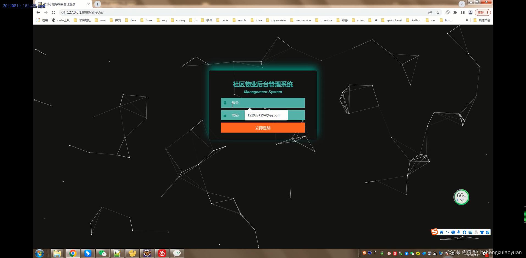The height and width of the screenshot is (258, 526).
Task: Go back with the browser back arrow
Action: coord(38,12)
